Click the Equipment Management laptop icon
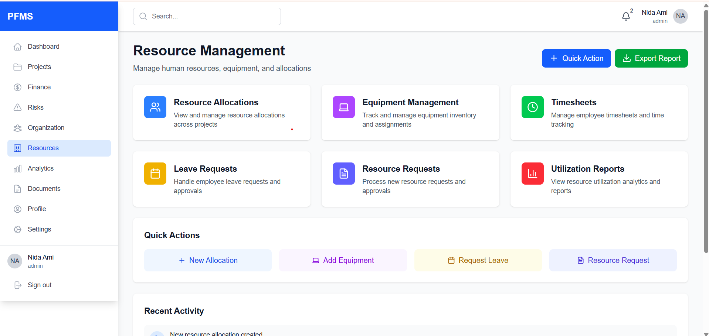The width and height of the screenshot is (709, 336). [343, 107]
